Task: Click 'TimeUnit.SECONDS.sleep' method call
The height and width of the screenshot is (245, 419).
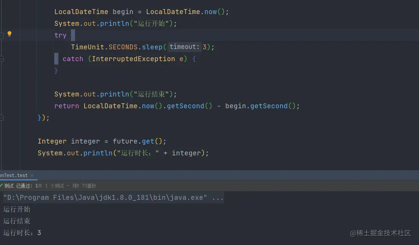Action: [116, 47]
